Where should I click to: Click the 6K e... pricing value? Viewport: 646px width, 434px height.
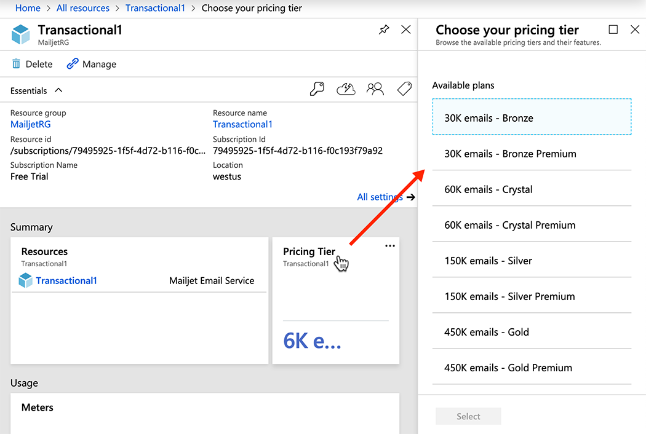pos(312,341)
